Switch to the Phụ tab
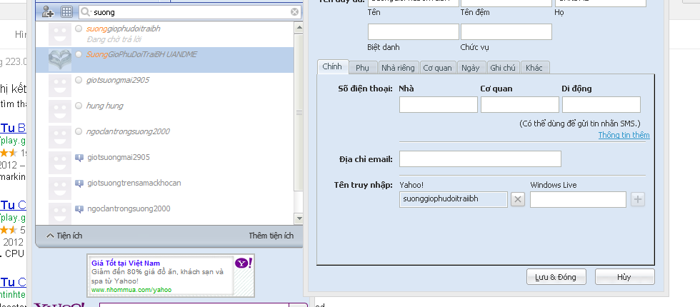The width and height of the screenshot is (700, 307). pos(363,68)
